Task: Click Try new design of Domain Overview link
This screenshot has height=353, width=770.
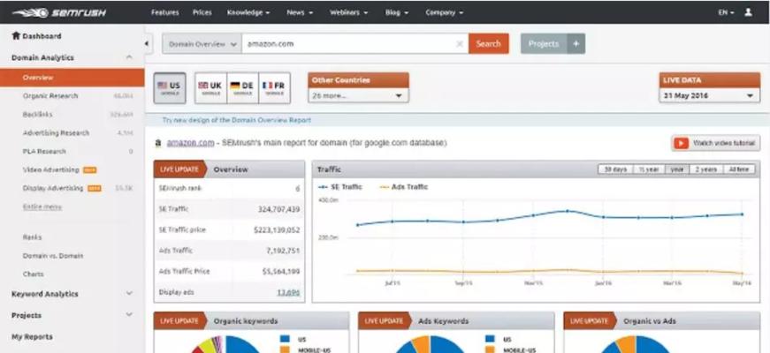Action: pyautogui.click(x=237, y=120)
